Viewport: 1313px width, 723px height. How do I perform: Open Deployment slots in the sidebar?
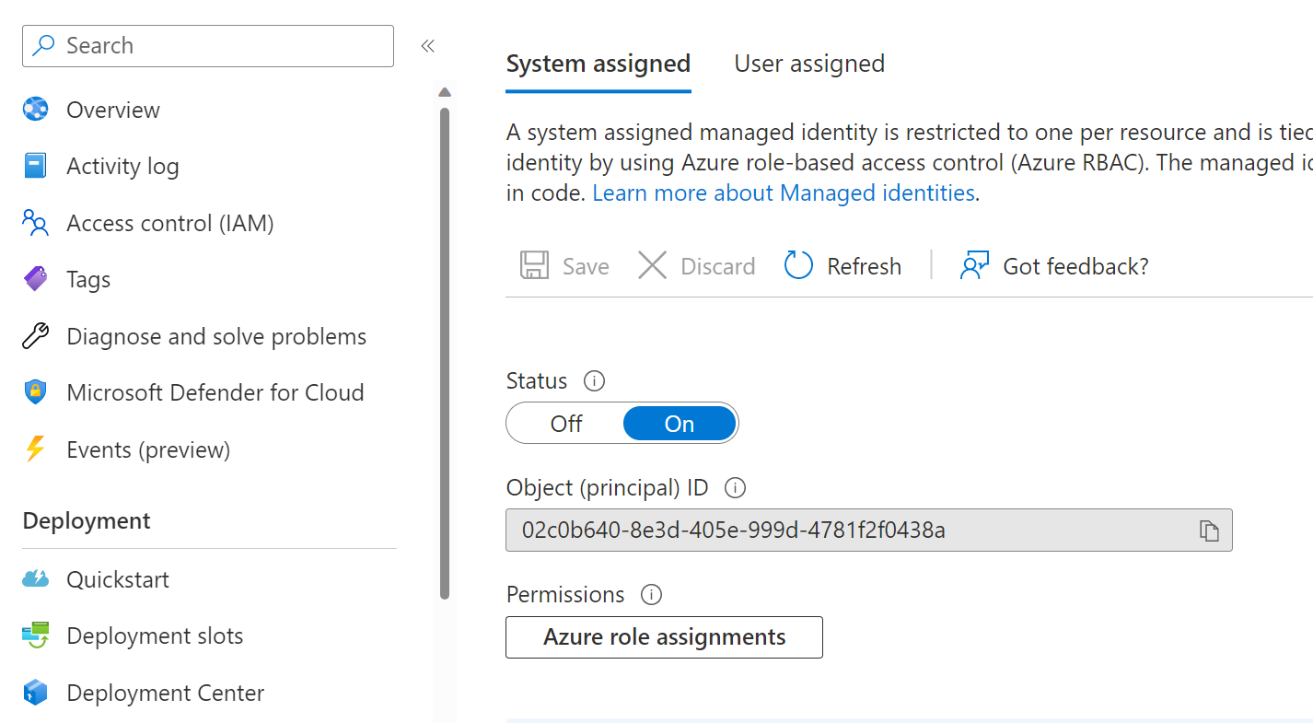[155, 636]
